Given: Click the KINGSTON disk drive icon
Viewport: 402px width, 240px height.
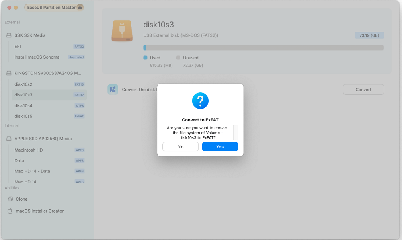Looking at the screenshot, I should click(x=9, y=73).
